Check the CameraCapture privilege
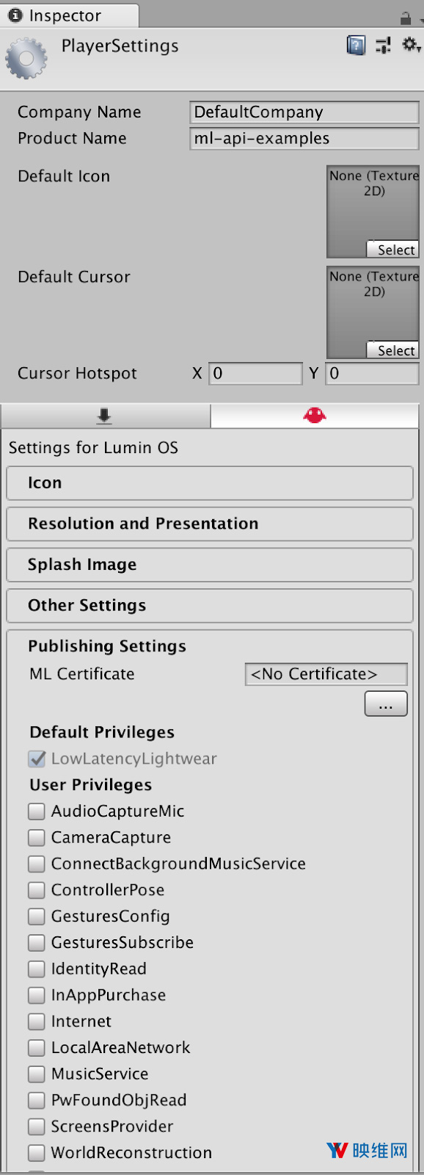This screenshot has width=424, height=1175. [x=36, y=838]
